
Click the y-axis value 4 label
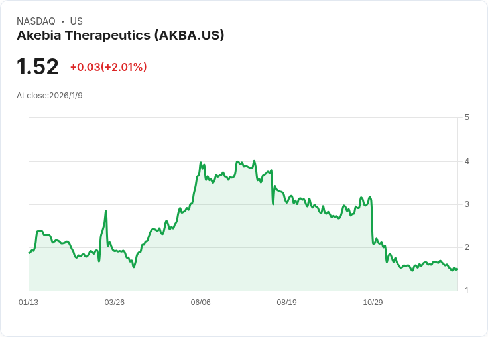click(x=467, y=161)
